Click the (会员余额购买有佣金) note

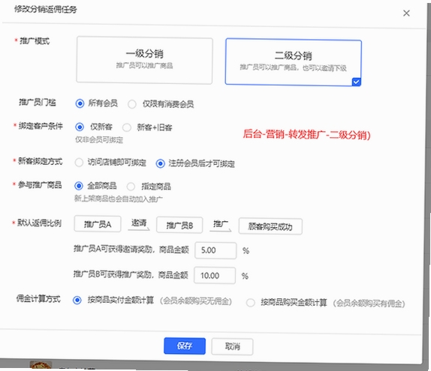pos(369,304)
